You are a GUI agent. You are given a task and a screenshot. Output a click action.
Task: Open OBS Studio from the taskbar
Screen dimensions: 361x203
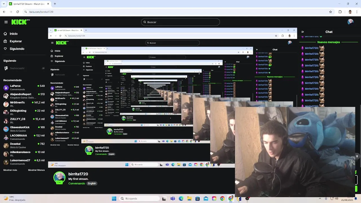click(247, 198)
